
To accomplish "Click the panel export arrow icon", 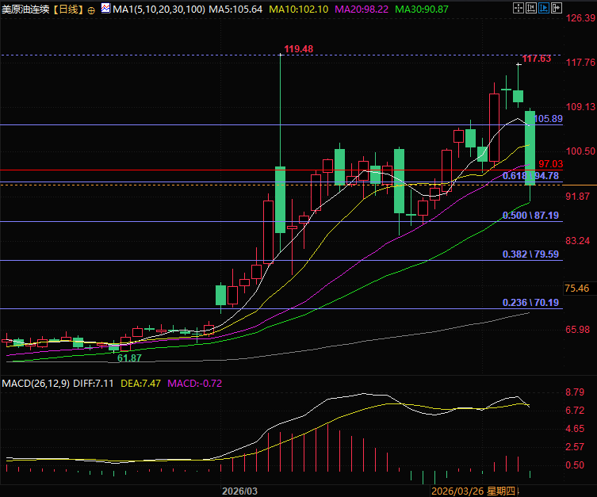I will 557,8.
